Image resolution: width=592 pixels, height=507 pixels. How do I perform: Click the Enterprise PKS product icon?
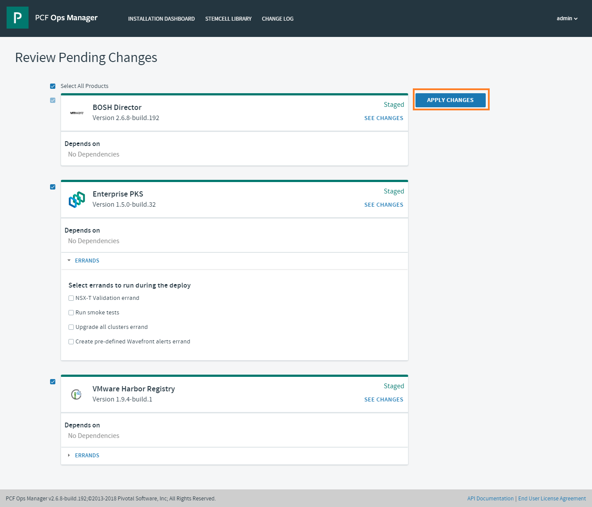click(77, 200)
